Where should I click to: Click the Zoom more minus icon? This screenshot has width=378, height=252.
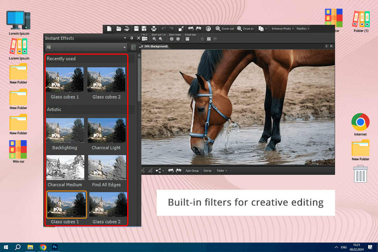click(x=172, y=39)
